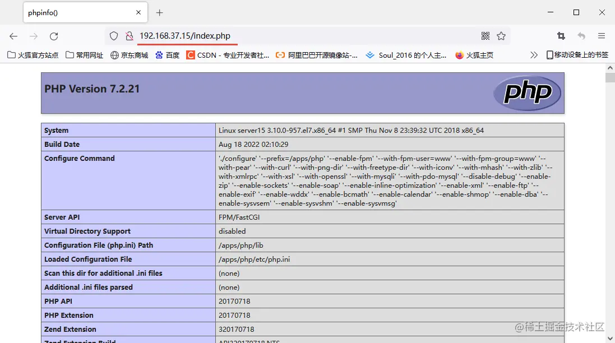Click the forward navigation arrow
This screenshot has height=343, width=615.
click(x=34, y=36)
